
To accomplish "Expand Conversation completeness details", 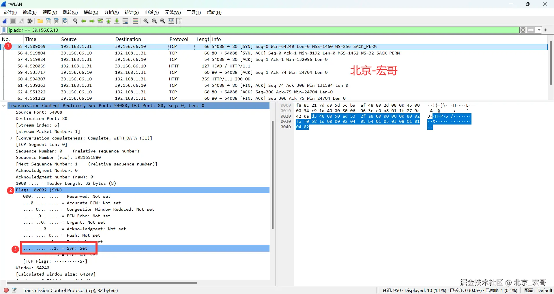I will 11,138.
